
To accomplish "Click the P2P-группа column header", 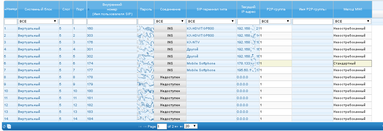I will [276, 9].
